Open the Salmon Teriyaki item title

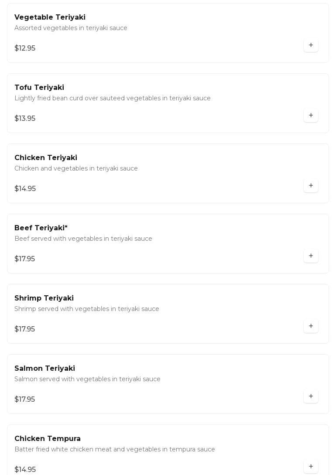pyautogui.click(x=45, y=369)
